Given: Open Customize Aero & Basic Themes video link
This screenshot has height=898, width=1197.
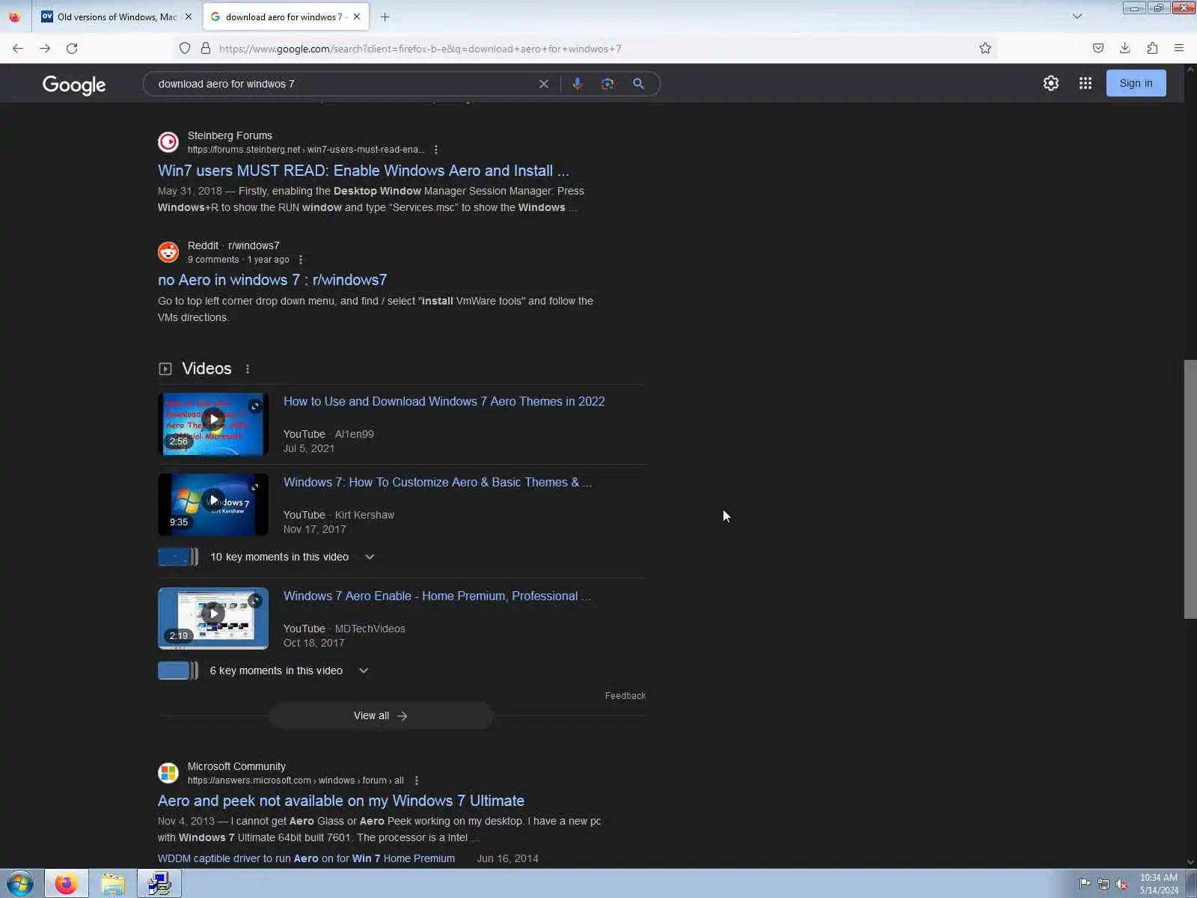Looking at the screenshot, I should 438,483.
